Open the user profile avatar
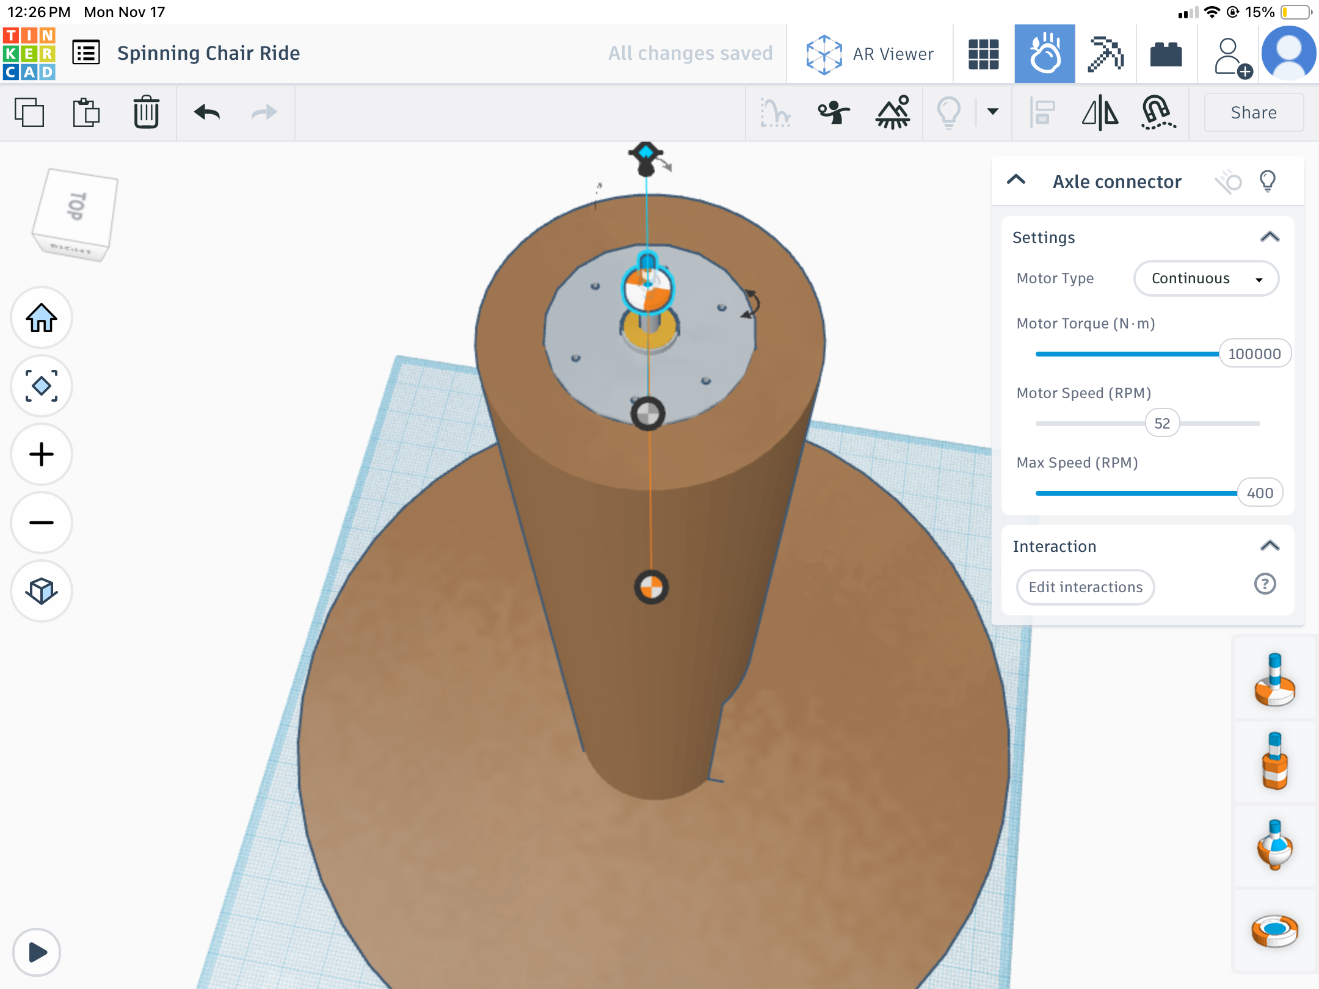 point(1289,54)
